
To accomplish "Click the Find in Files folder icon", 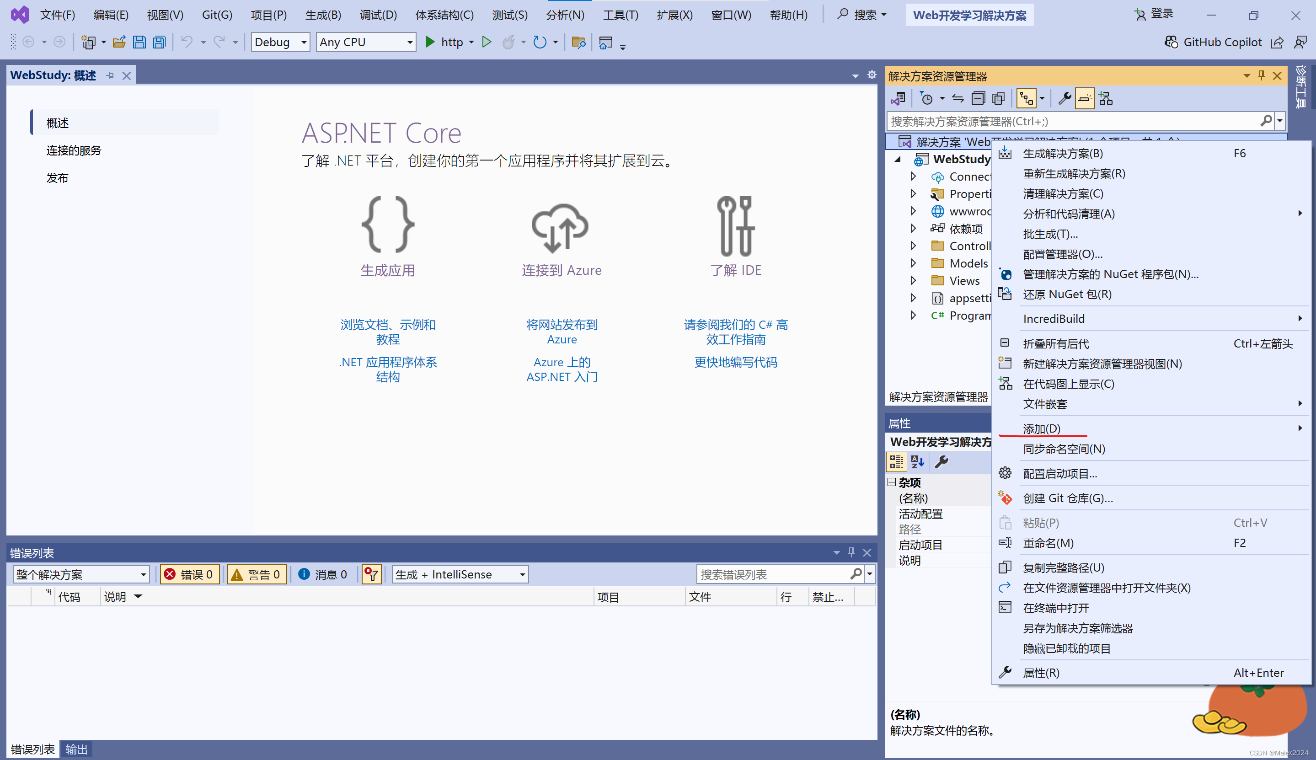I will (x=578, y=42).
